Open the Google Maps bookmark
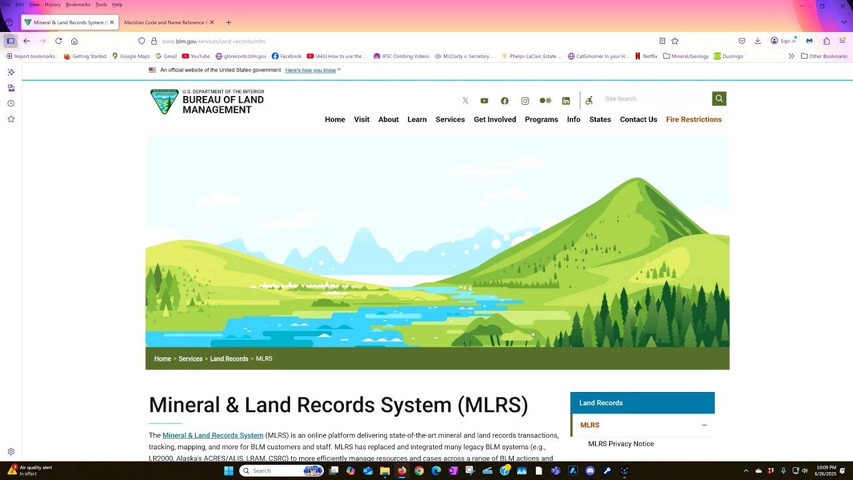Screen dimensions: 853x480 coord(131,56)
